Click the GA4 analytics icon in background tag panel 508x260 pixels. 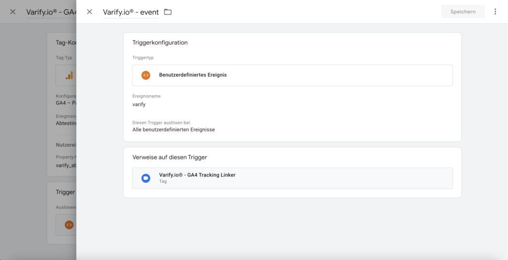click(x=69, y=75)
